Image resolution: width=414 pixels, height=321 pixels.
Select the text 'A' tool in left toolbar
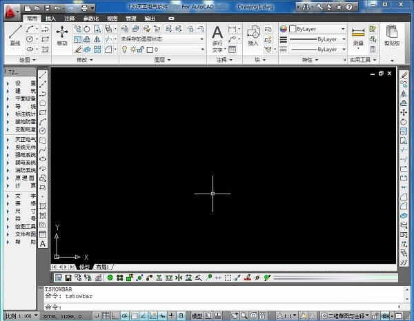pos(43,243)
